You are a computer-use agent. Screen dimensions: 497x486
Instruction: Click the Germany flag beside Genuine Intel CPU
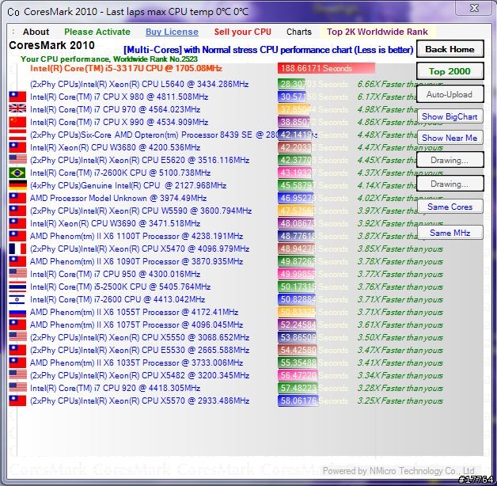[17, 185]
